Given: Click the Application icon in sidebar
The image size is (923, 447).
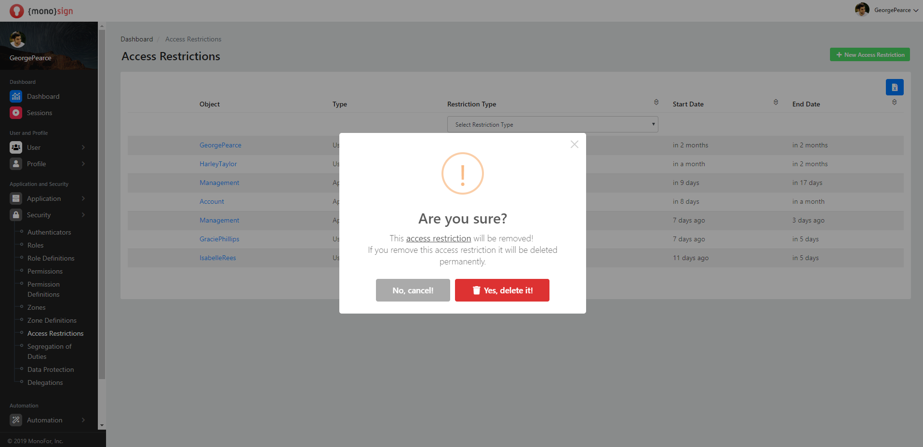Looking at the screenshot, I should 16,198.
